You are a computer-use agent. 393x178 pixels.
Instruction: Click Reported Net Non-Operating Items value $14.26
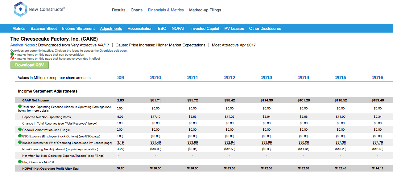[230, 117]
